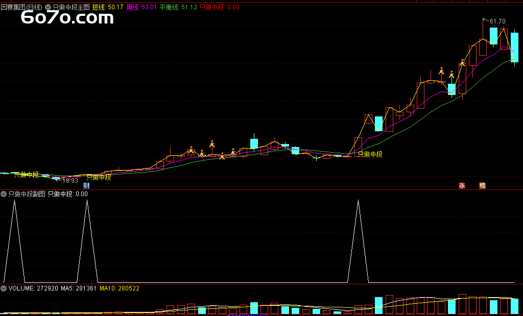Click the 涨 marker icon

tap(462, 186)
